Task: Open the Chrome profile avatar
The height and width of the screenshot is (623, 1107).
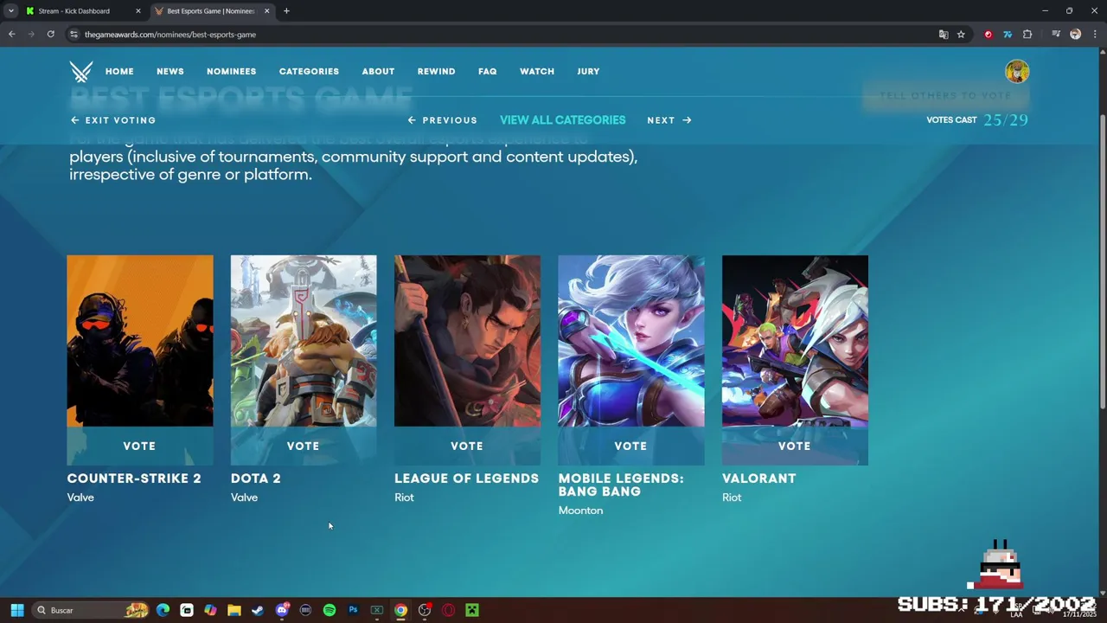Action: pos(1075,35)
